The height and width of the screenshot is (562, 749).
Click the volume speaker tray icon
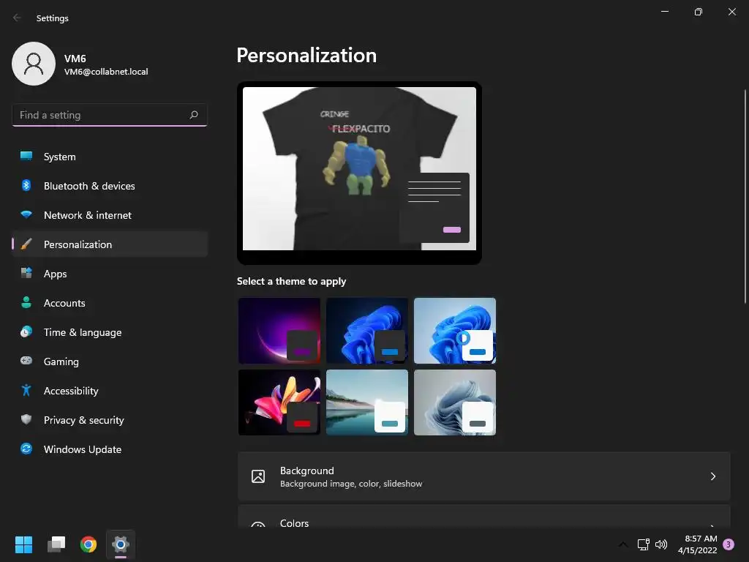(661, 544)
